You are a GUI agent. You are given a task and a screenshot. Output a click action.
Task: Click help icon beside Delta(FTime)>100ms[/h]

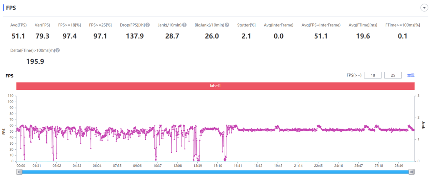point(58,50)
